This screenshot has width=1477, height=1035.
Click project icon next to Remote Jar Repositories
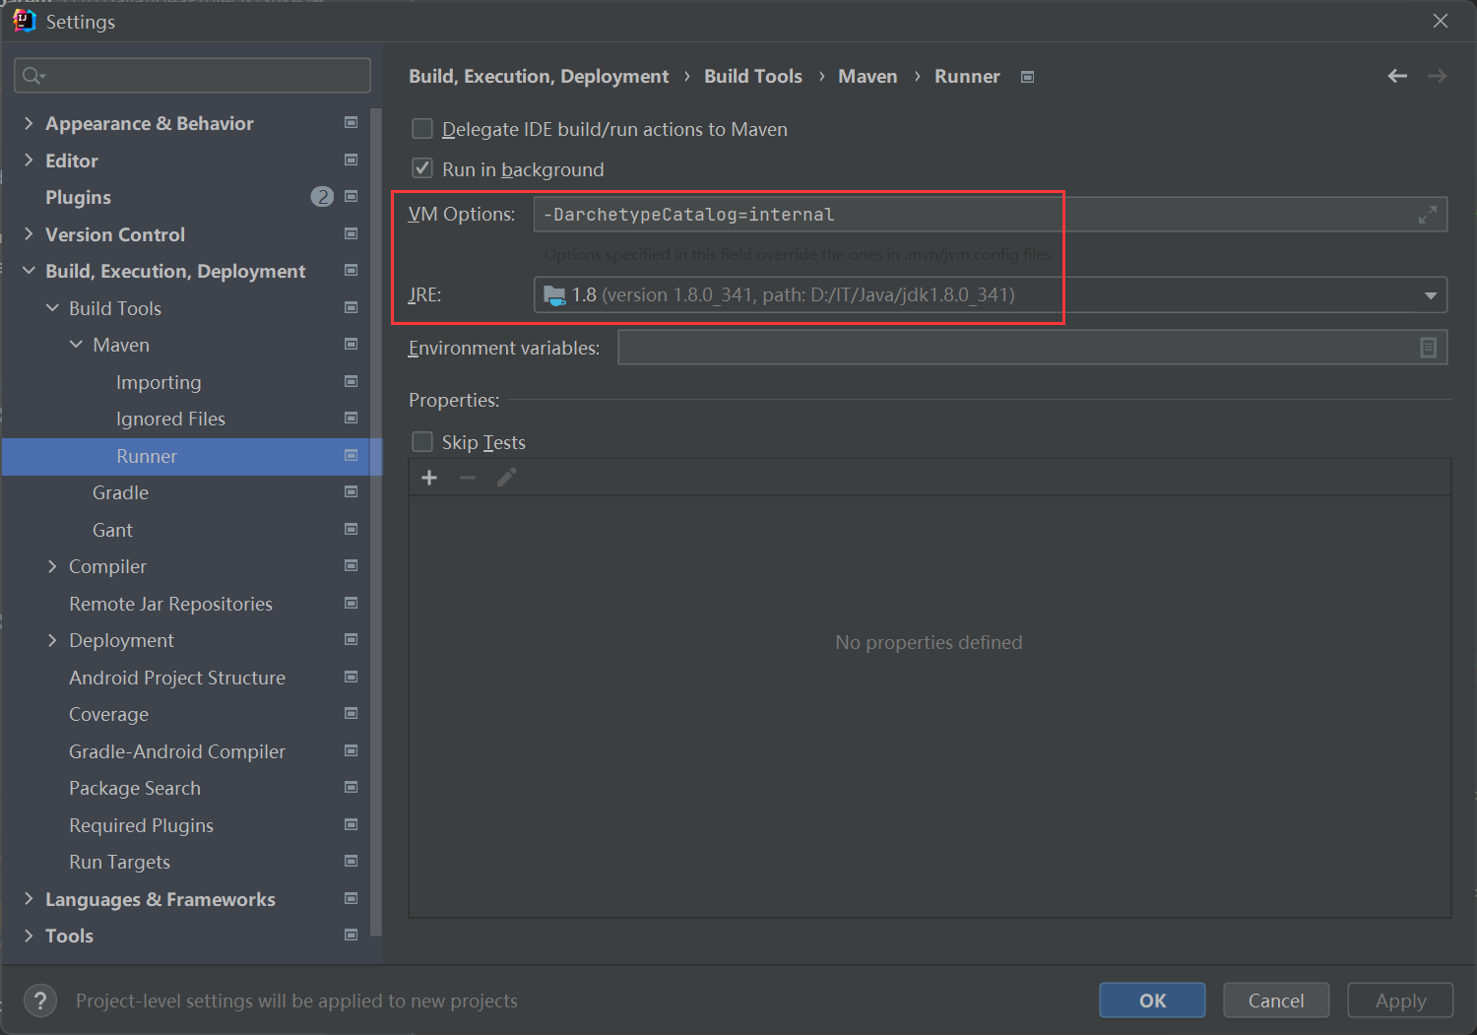351,603
